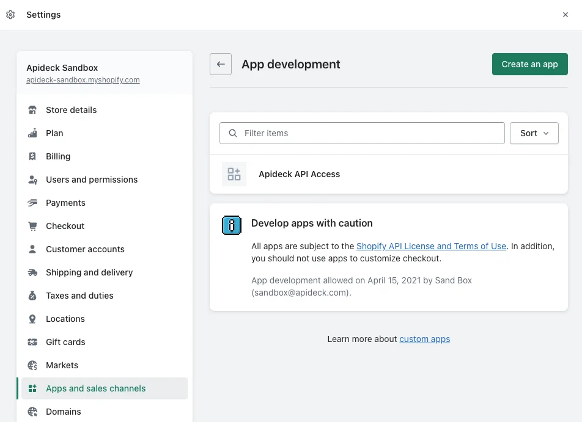Click the Gift cards icon
Screen dimensions: 582x422
(32, 342)
